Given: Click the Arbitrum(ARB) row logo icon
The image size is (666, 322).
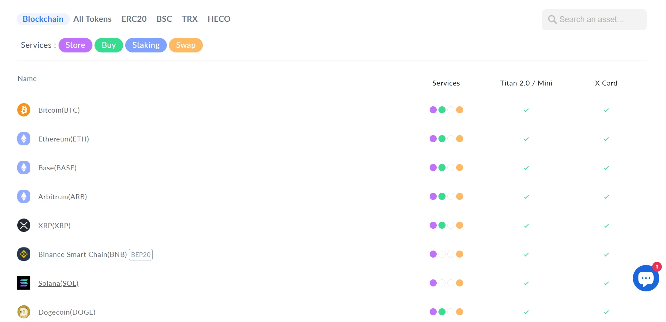Looking at the screenshot, I should [x=24, y=196].
